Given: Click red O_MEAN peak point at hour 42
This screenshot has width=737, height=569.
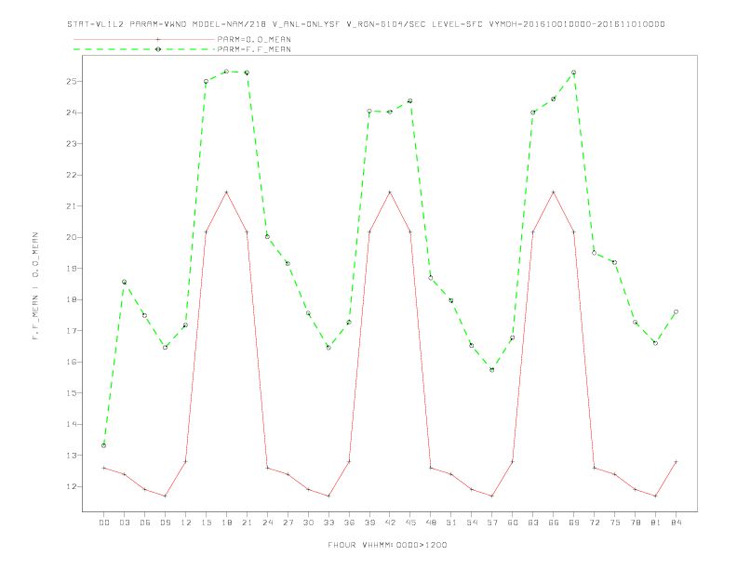Looking at the screenshot, I should click(x=390, y=192).
